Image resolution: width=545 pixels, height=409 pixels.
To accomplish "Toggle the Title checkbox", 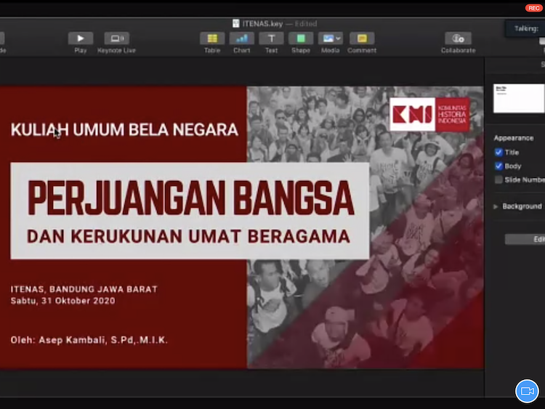I will pos(498,153).
